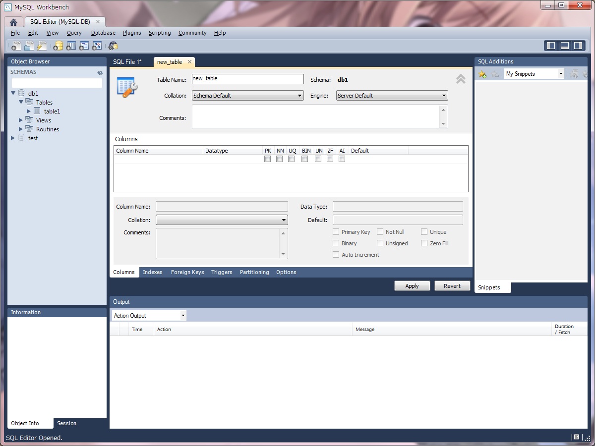Viewport: 595px width, 446px height.
Task: Click the remove snippet star-minus icon
Action: coord(495,74)
